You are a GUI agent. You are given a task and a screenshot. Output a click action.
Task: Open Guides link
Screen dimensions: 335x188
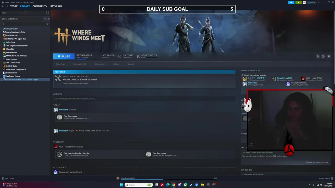point(116,64)
